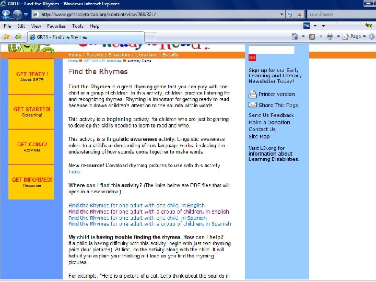Open Find the Rhymes group of children Spanish PDF
Screen dimensions: 376x282
click(x=150, y=224)
